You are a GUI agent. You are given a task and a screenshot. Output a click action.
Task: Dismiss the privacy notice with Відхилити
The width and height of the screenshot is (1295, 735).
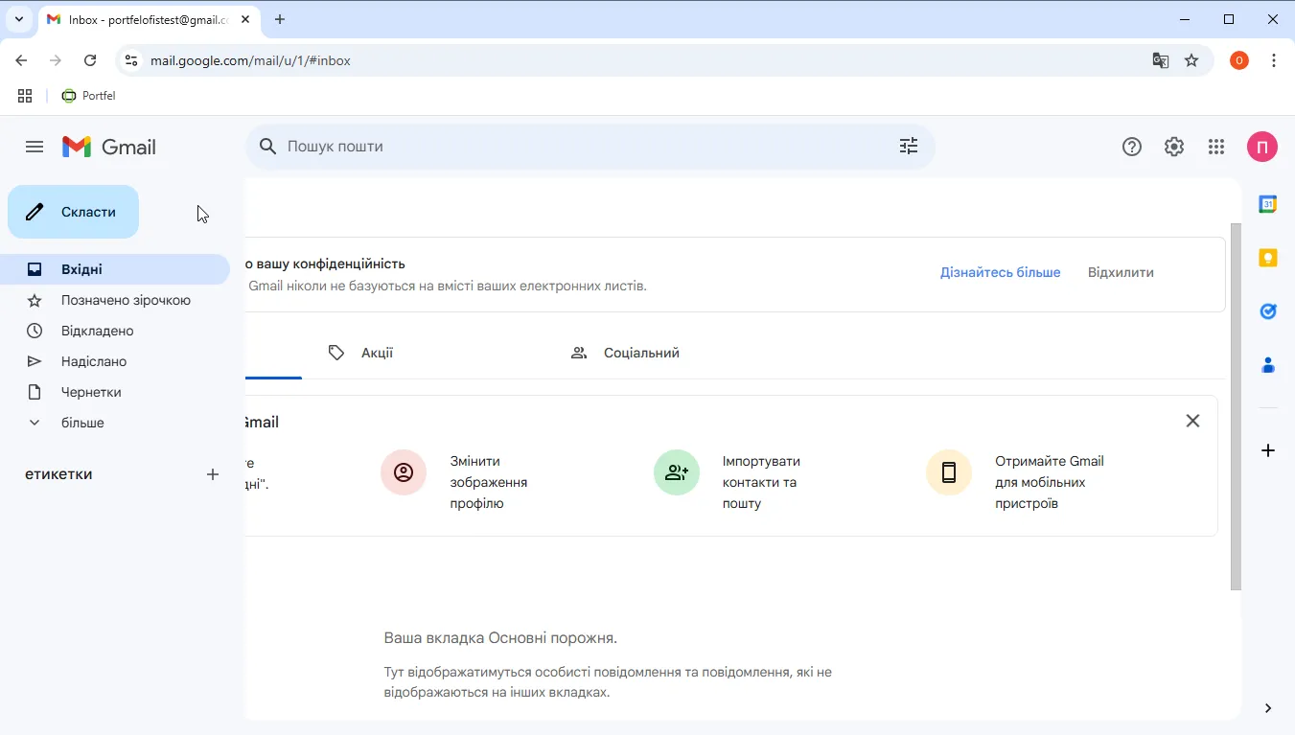[x=1121, y=272]
